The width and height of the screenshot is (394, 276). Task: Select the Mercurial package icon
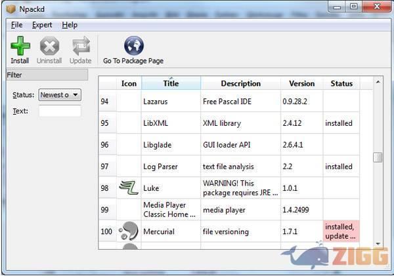coord(129,231)
